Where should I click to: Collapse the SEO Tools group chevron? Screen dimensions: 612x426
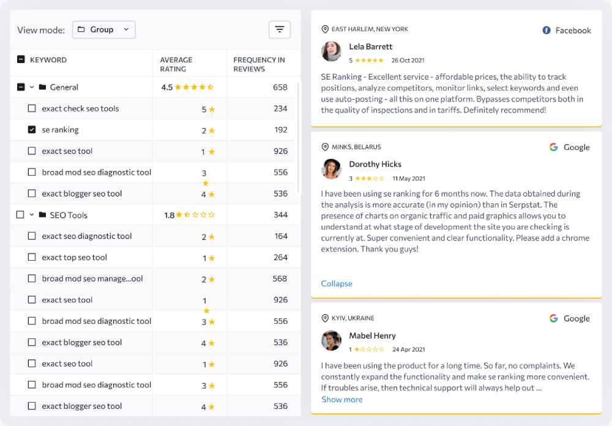click(32, 215)
